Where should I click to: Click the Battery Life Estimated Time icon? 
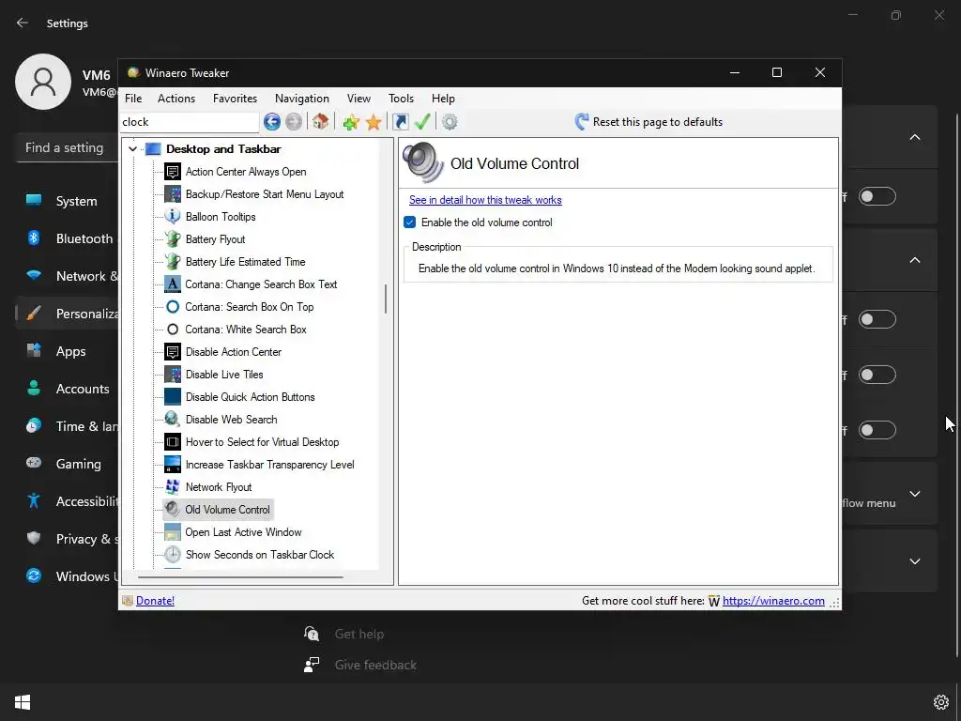click(173, 262)
